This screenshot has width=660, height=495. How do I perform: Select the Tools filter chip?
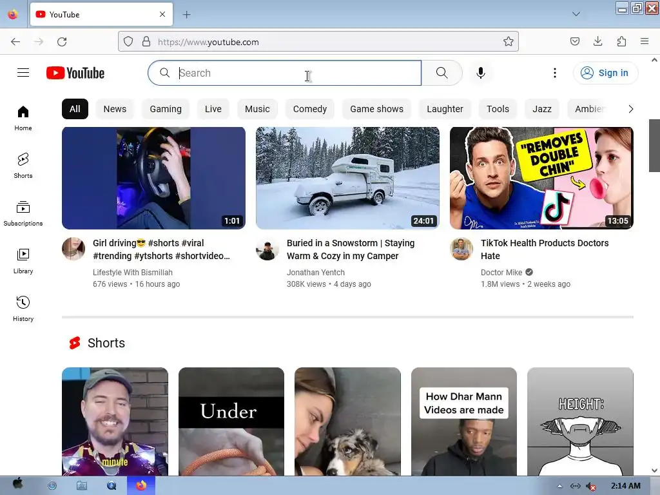498,109
